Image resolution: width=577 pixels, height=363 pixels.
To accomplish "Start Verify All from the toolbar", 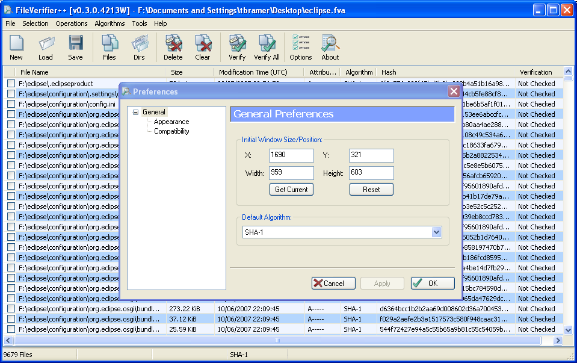I will point(267,47).
